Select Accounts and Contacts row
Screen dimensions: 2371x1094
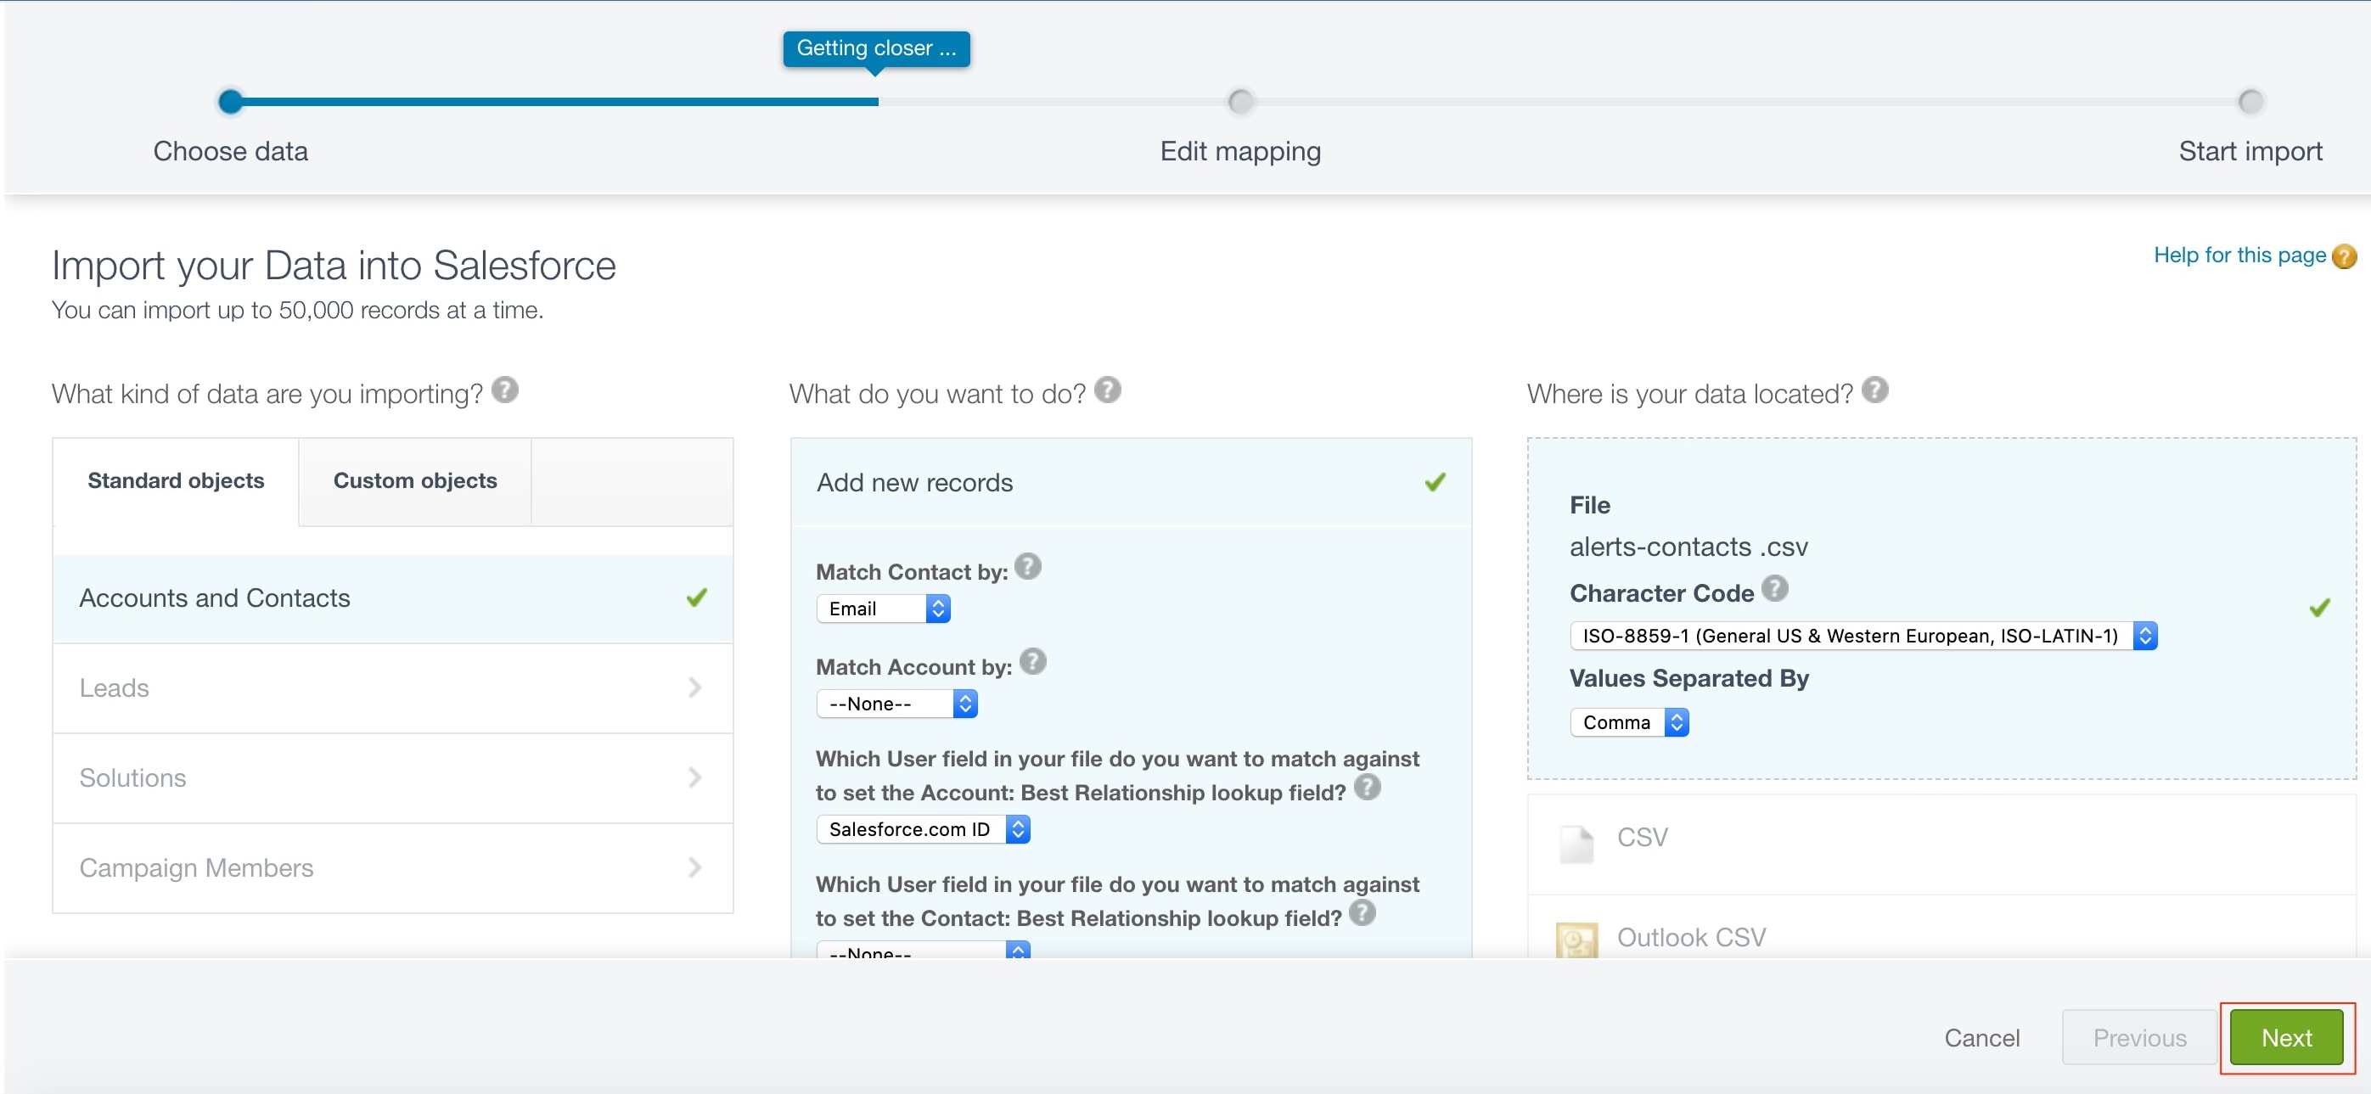[x=392, y=598]
